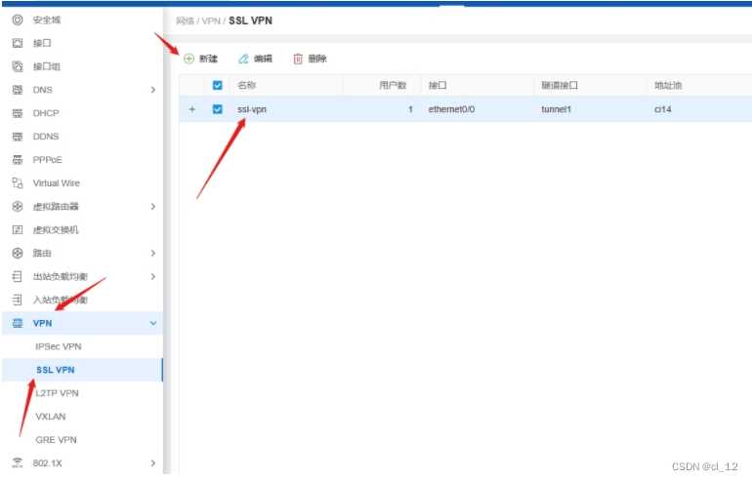Click the DHCP sidebar icon
This screenshot has width=752, height=481.
(x=18, y=113)
